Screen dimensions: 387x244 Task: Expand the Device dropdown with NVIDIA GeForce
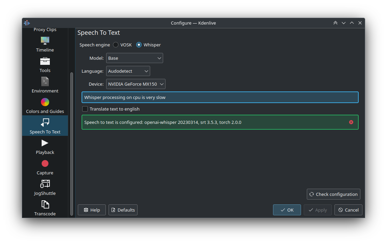pos(135,84)
